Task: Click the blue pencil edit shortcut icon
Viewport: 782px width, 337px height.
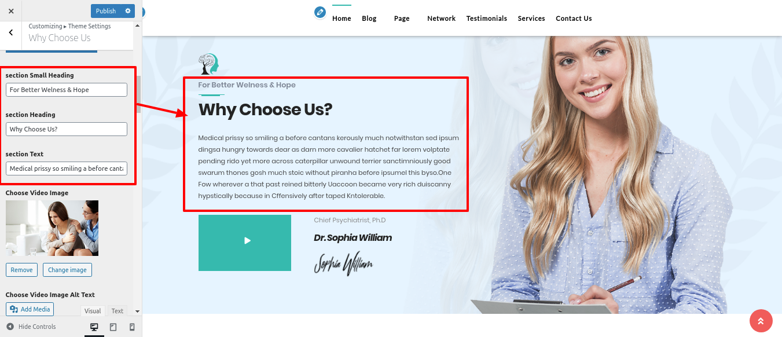Action: [x=320, y=12]
